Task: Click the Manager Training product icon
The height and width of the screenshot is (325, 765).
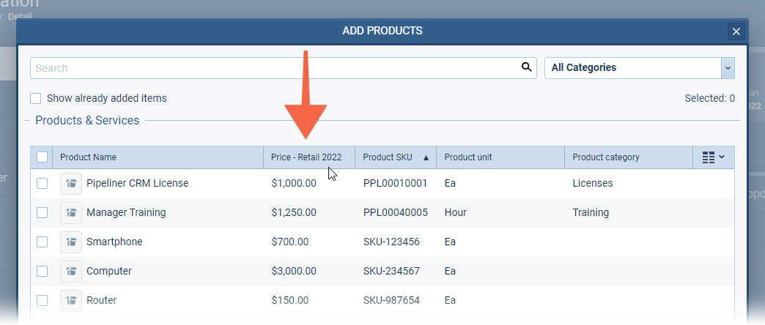Action: pos(71,212)
